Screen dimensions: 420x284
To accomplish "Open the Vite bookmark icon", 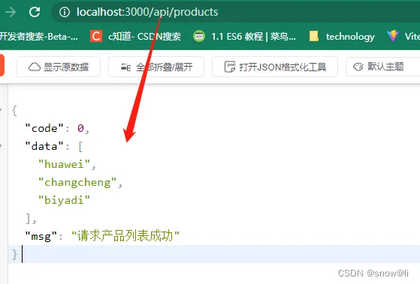I will 393,36.
